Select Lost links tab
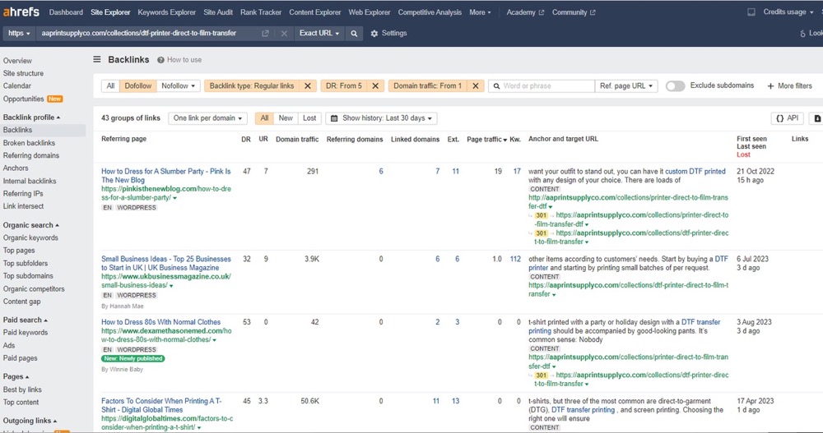 [x=309, y=118]
